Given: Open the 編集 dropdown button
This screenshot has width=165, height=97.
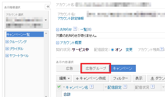Looking at the screenshot, I should point(64,78).
